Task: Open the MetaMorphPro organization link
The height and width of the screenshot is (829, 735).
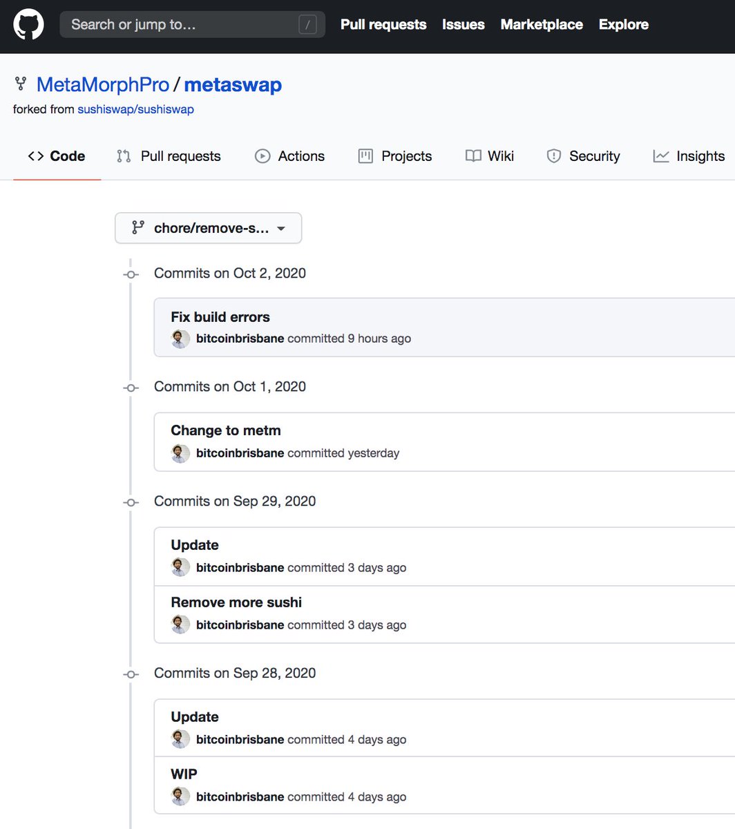Action: pyautogui.click(x=102, y=84)
